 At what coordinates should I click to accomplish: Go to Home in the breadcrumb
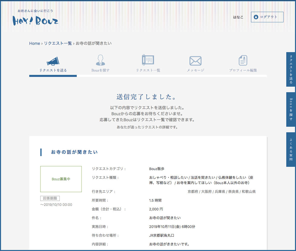(x=34, y=43)
